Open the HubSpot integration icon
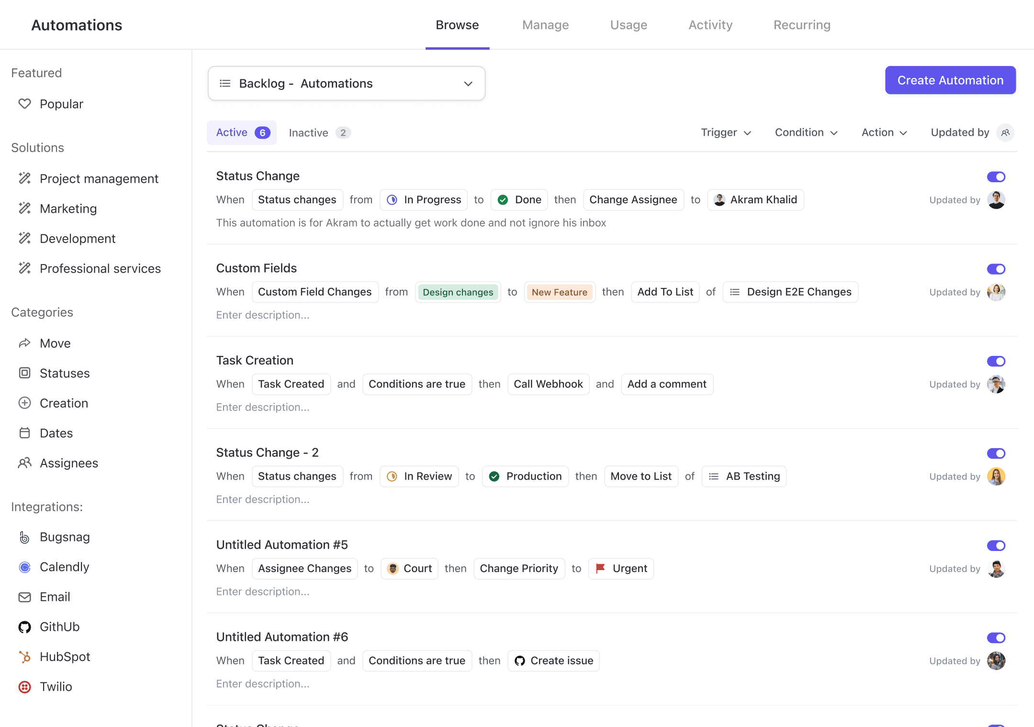This screenshot has height=727, width=1034. 24,657
